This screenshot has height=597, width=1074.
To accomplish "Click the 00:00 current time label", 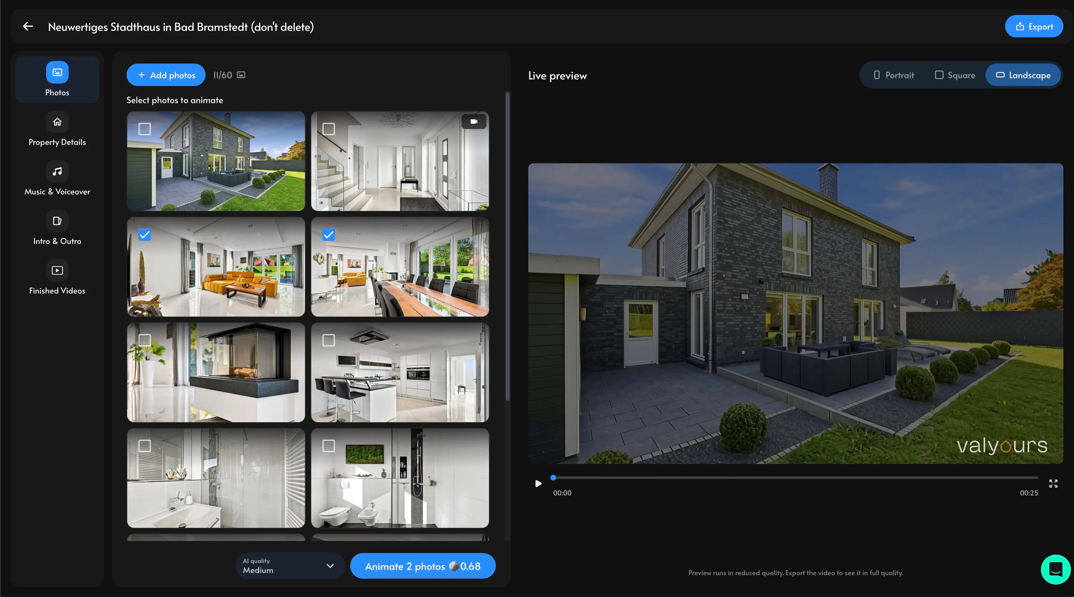I will pos(562,493).
